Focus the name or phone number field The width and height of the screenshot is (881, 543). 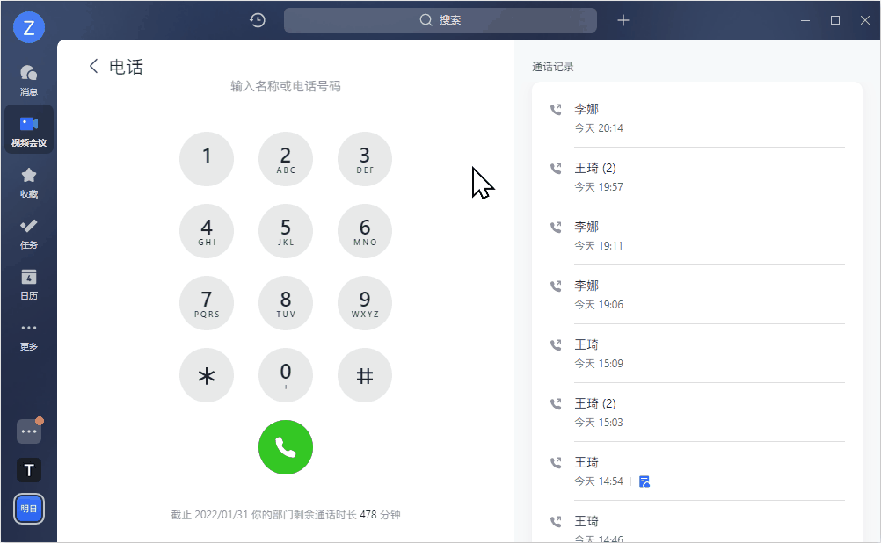tap(286, 86)
